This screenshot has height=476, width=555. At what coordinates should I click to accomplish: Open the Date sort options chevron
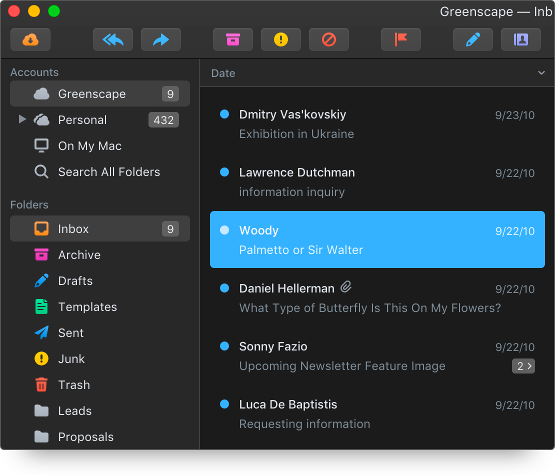[x=541, y=73]
